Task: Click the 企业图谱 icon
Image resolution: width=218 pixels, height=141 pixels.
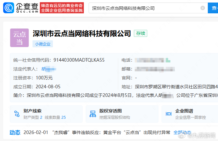Action: point(169,114)
